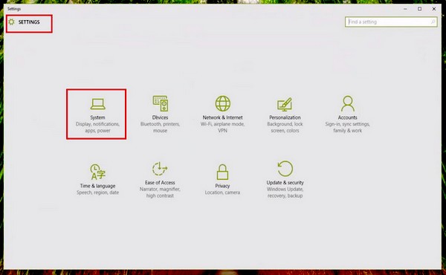446x275 pixels.
Task: Open the Devices keyboard and speaker icon
Action: [x=160, y=103]
